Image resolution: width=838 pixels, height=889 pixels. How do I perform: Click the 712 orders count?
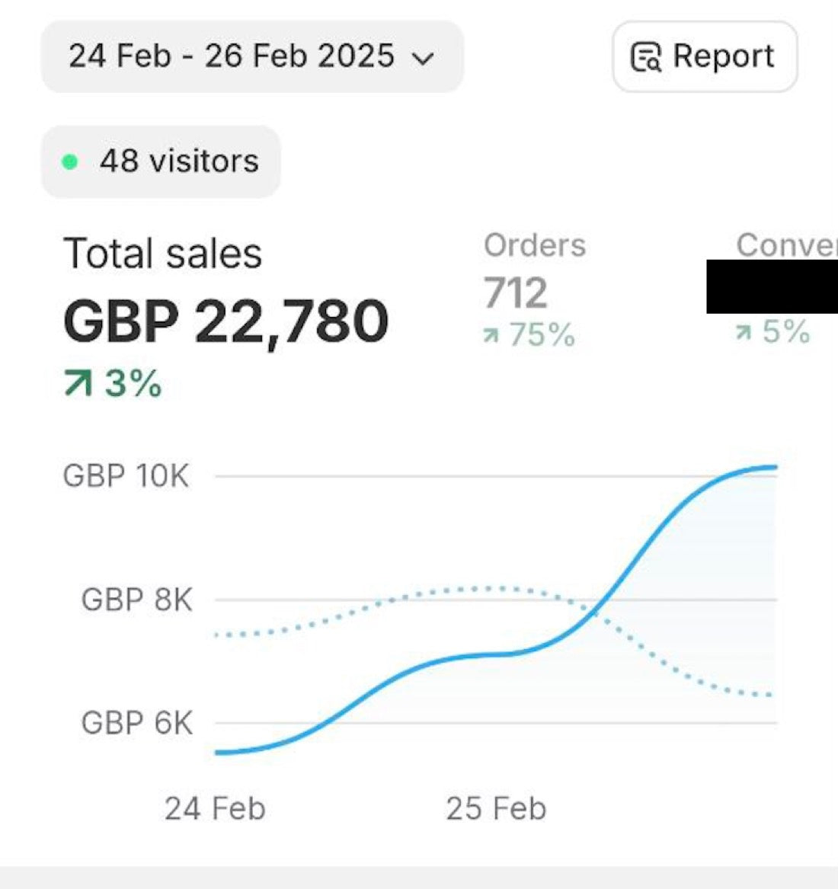pyautogui.click(x=516, y=293)
